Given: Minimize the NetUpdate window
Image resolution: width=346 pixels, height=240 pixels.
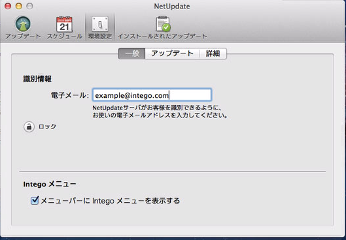Looking at the screenshot, I should [x=19, y=6].
